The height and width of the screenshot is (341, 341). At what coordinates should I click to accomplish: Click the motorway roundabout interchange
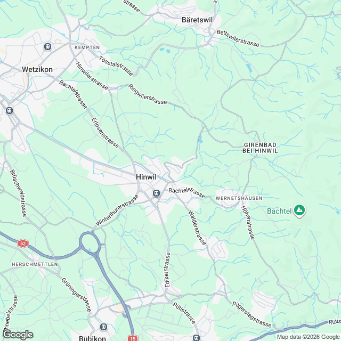90,242
